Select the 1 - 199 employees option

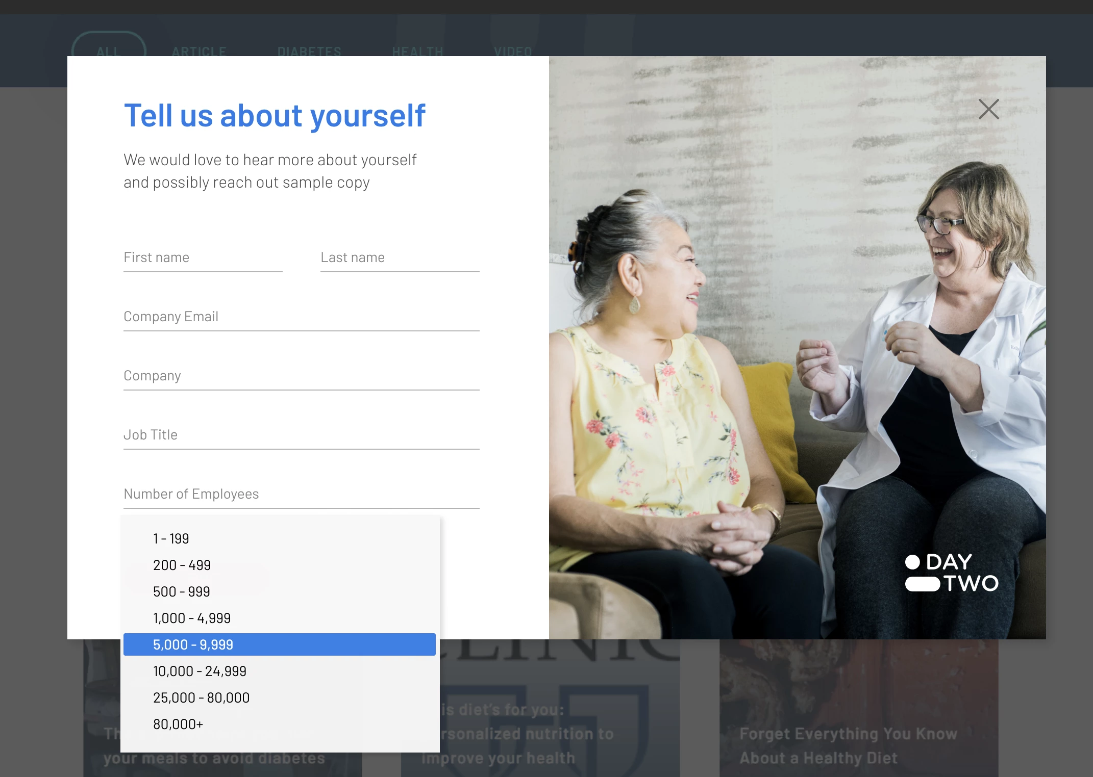(171, 538)
